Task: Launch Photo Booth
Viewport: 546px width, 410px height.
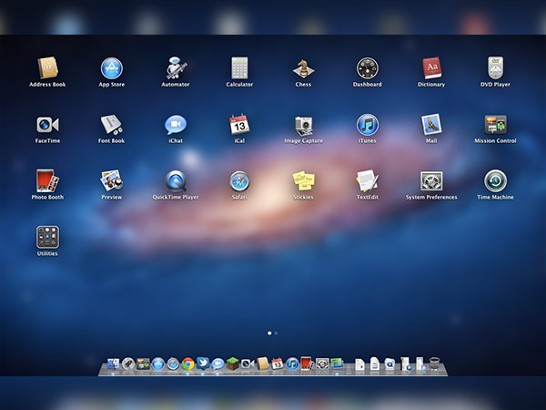Action: pos(47,180)
